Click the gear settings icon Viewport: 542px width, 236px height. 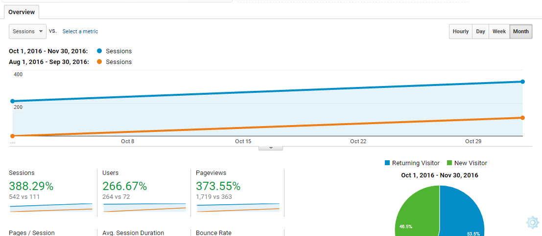pyautogui.click(x=533, y=222)
